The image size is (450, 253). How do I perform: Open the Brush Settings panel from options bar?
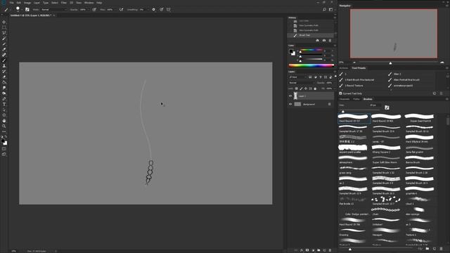tap(27, 9)
